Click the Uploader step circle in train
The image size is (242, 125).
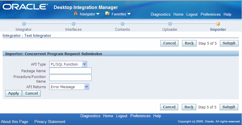click(170, 24)
